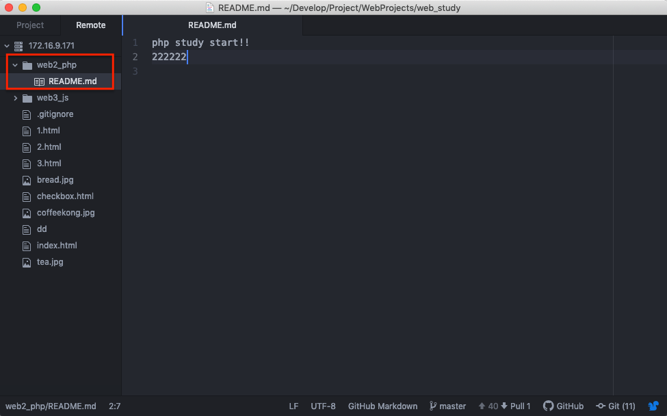Click line number 1 in the gutter
The width and height of the screenshot is (667, 416).
(x=135, y=42)
